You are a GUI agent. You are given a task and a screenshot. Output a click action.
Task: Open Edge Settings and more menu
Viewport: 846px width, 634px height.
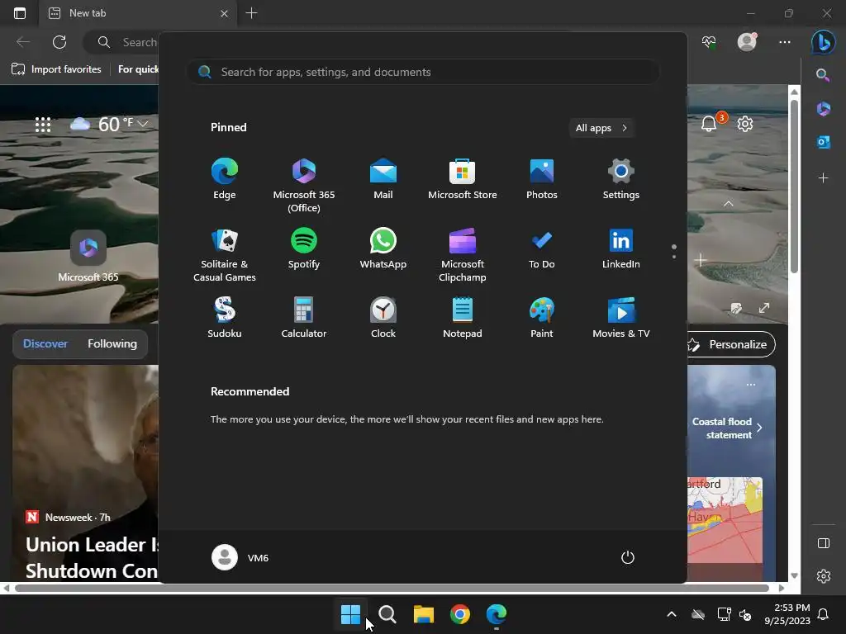(x=785, y=42)
